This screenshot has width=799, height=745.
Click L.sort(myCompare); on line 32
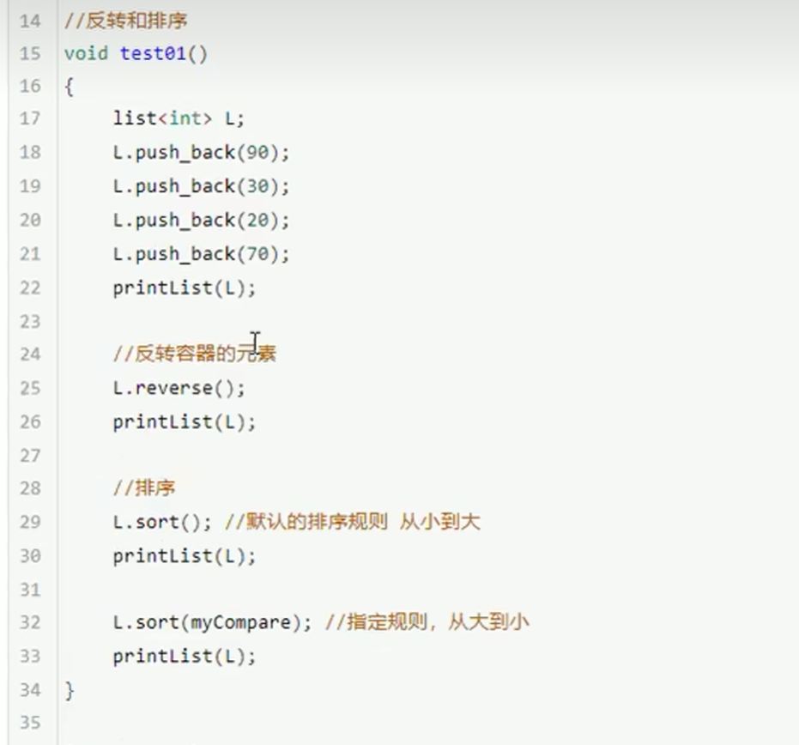[x=212, y=622]
